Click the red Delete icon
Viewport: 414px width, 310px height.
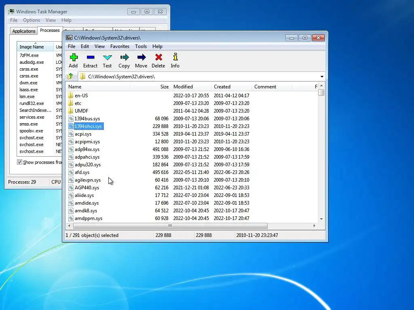click(x=158, y=57)
